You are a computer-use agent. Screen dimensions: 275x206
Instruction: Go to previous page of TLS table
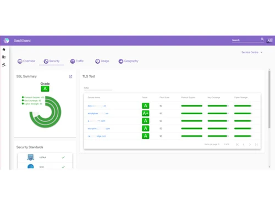pyautogui.click(x=244, y=144)
